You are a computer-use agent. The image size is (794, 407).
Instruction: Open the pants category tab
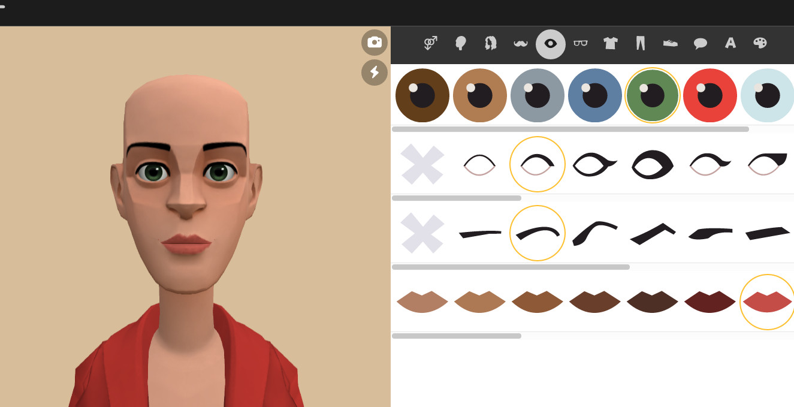(641, 43)
